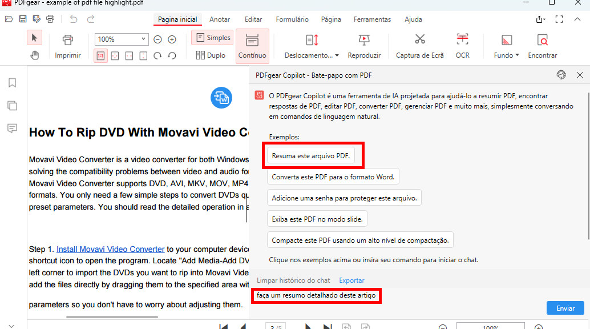Start the Reproduzir slideshow mode
This screenshot has width=590, height=329.
[x=364, y=46]
